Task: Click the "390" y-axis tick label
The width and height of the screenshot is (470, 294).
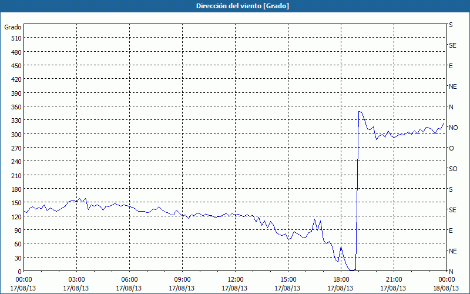Action: pos(16,93)
